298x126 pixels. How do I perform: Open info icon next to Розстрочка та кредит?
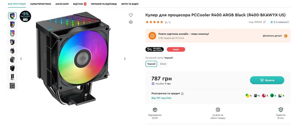pyautogui.click(x=182, y=94)
